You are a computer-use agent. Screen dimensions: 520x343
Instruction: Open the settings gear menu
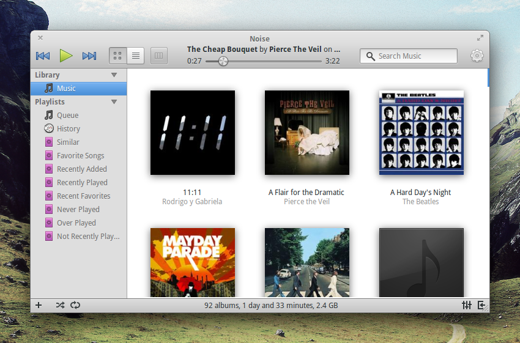[477, 56]
